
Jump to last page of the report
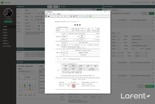coord(68,16)
